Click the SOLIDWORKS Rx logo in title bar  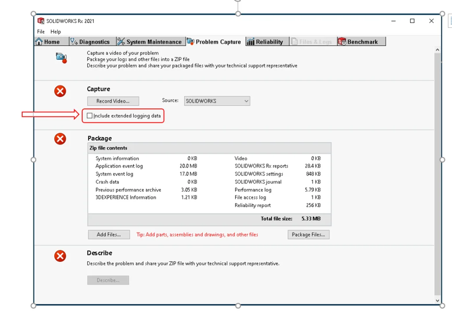coord(41,21)
